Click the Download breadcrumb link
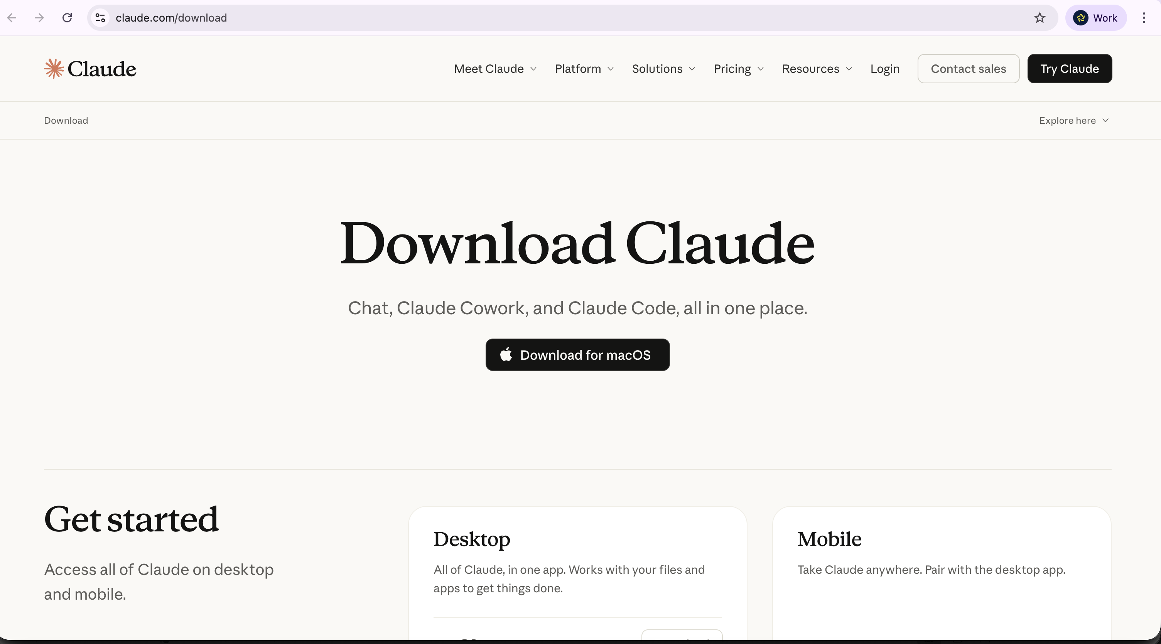This screenshot has height=644, width=1161. click(66, 120)
